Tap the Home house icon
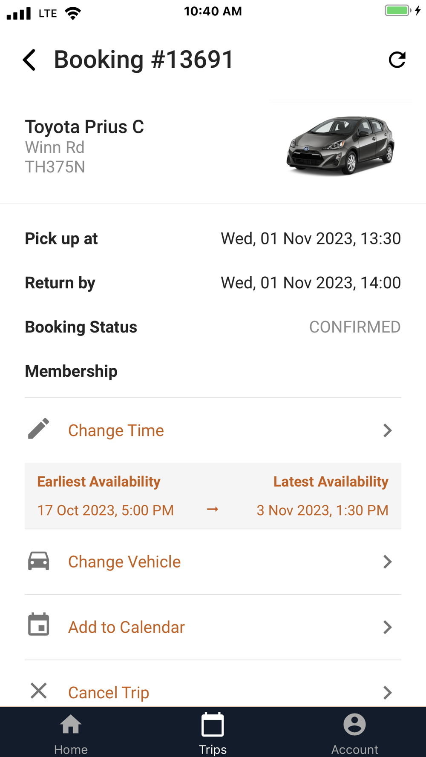The width and height of the screenshot is (426, 757). (71, 724)
